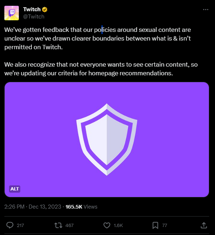215x235 pixels.
Task: Click the white shield graphic center
Action: click(107, 139)
